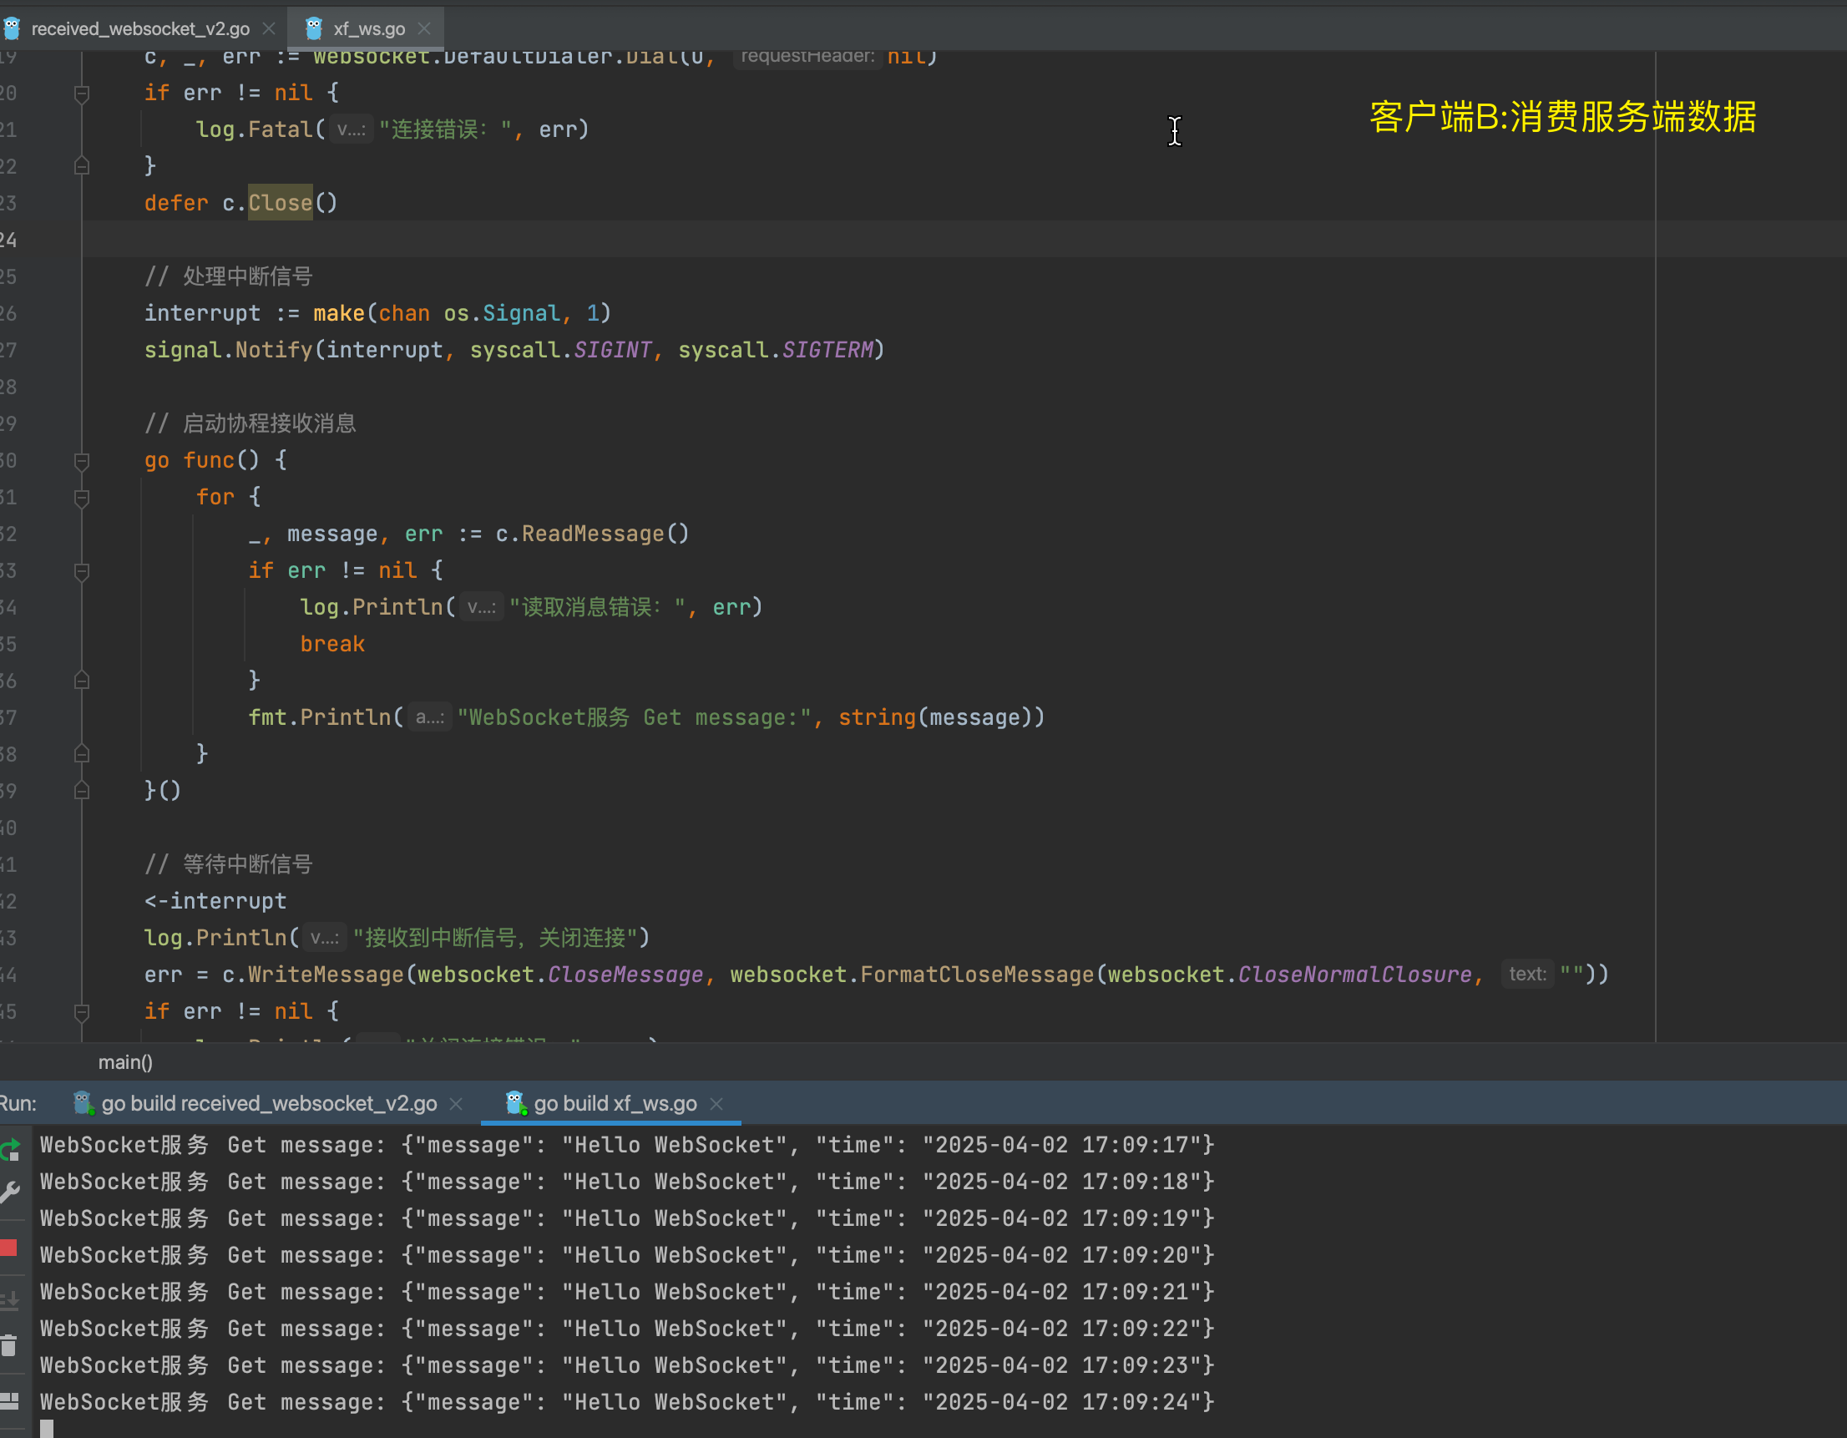
Task: Fold the first 'if err != nil' block
Action: (82, 93)
